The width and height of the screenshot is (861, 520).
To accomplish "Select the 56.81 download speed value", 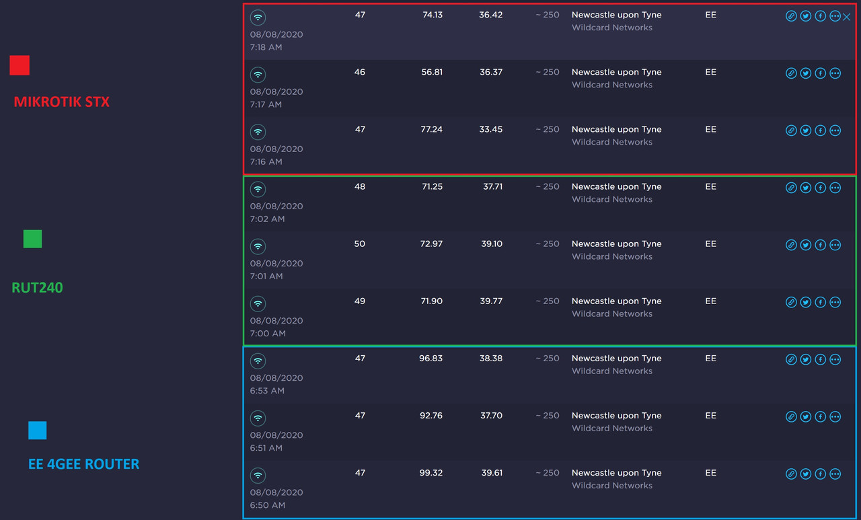I will 432,72.
